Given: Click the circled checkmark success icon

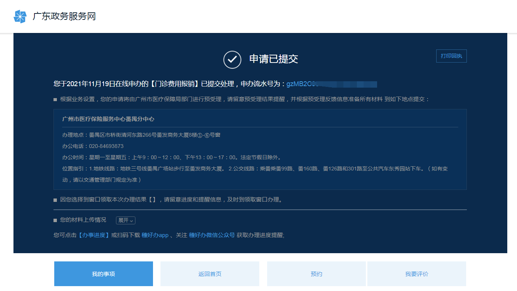Looking at the screenshot, I should click(x=232, y=60).
